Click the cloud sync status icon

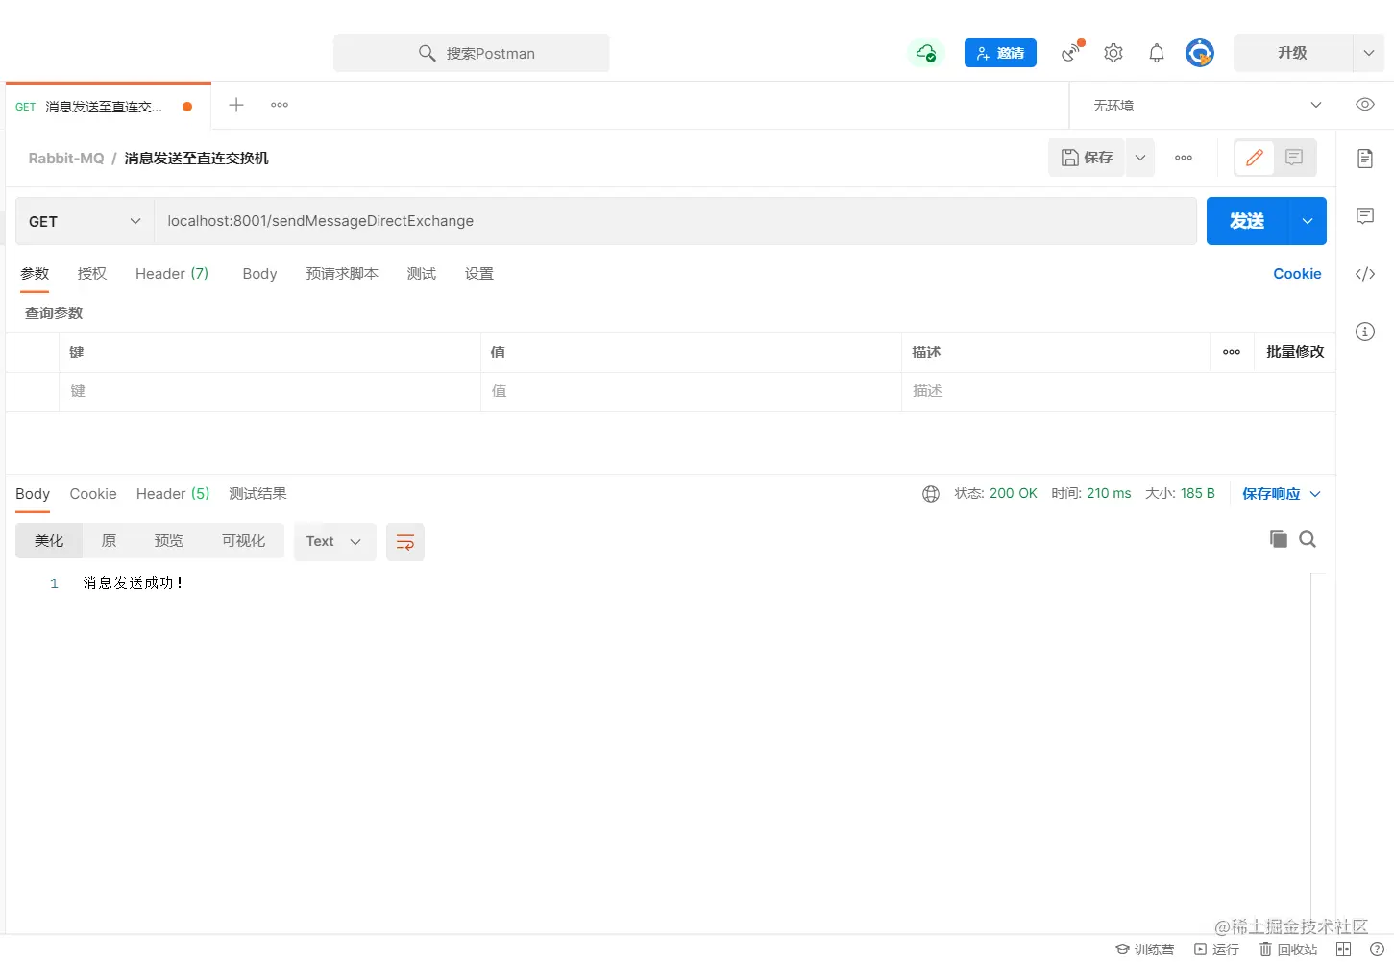pyautogui.click(x=926, y=53)
